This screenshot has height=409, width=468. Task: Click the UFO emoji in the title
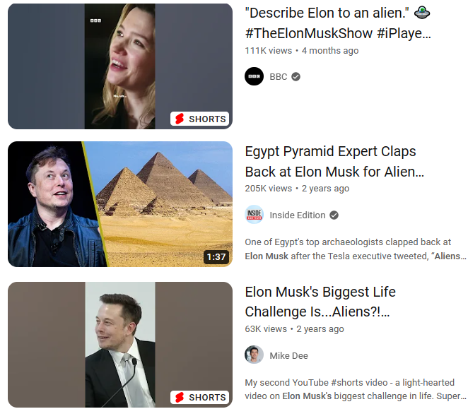point(422,13)
